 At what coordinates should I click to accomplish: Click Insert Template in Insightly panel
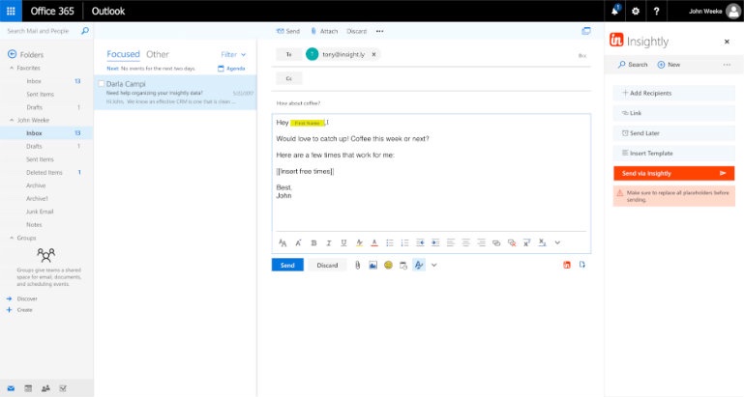pos(673,154)
